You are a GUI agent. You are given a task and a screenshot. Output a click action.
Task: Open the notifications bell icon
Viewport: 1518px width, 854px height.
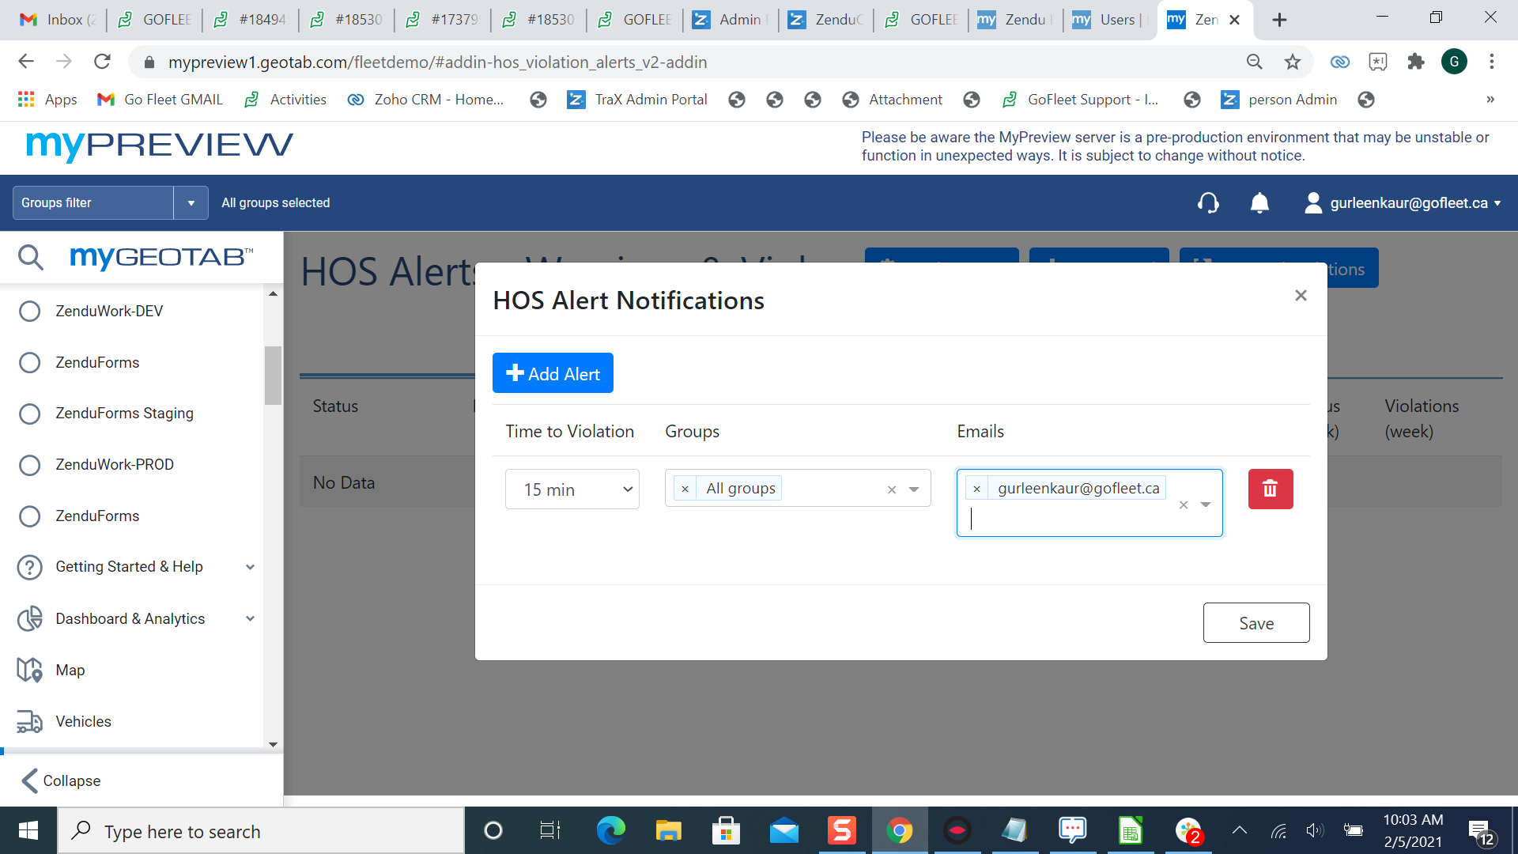tap(1259, 203)
